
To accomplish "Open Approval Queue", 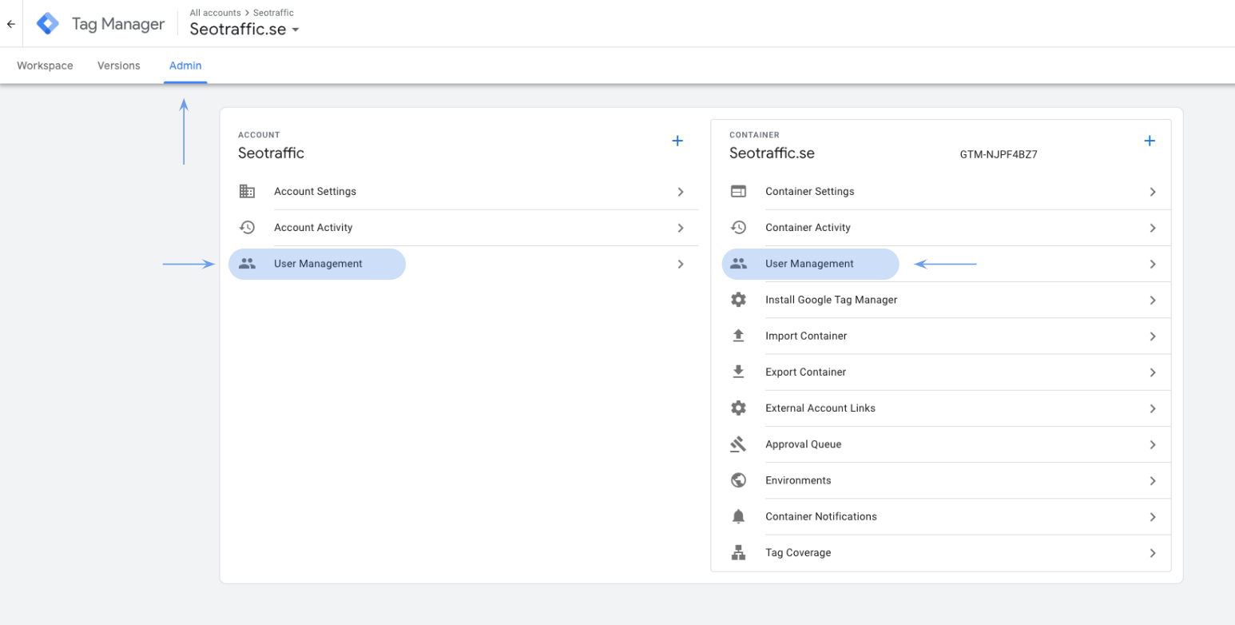I will click(803, 444).
